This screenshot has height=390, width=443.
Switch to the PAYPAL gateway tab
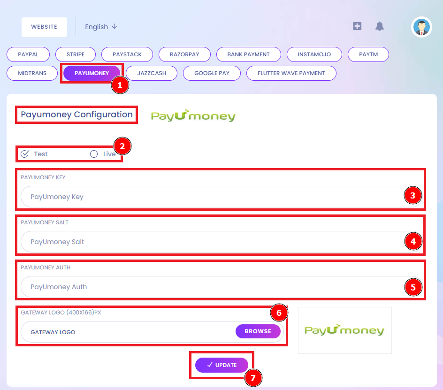click(x=28, y=54)
